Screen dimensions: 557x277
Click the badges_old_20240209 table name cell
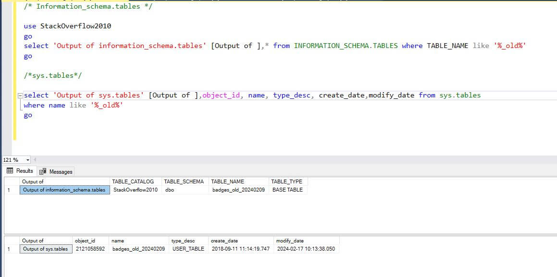tap(238, 190)
